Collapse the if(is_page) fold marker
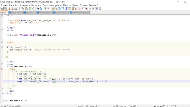 (2, 47)
